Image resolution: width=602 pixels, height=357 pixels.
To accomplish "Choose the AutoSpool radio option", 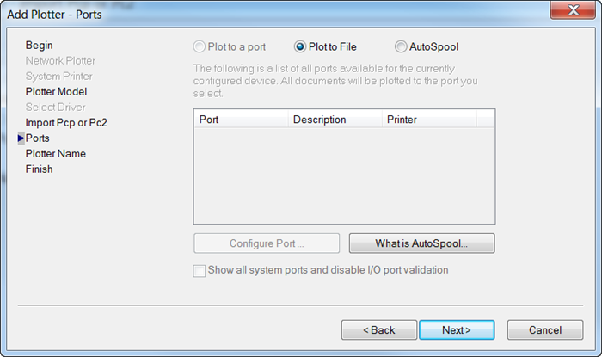I will [x=401, y=46].
